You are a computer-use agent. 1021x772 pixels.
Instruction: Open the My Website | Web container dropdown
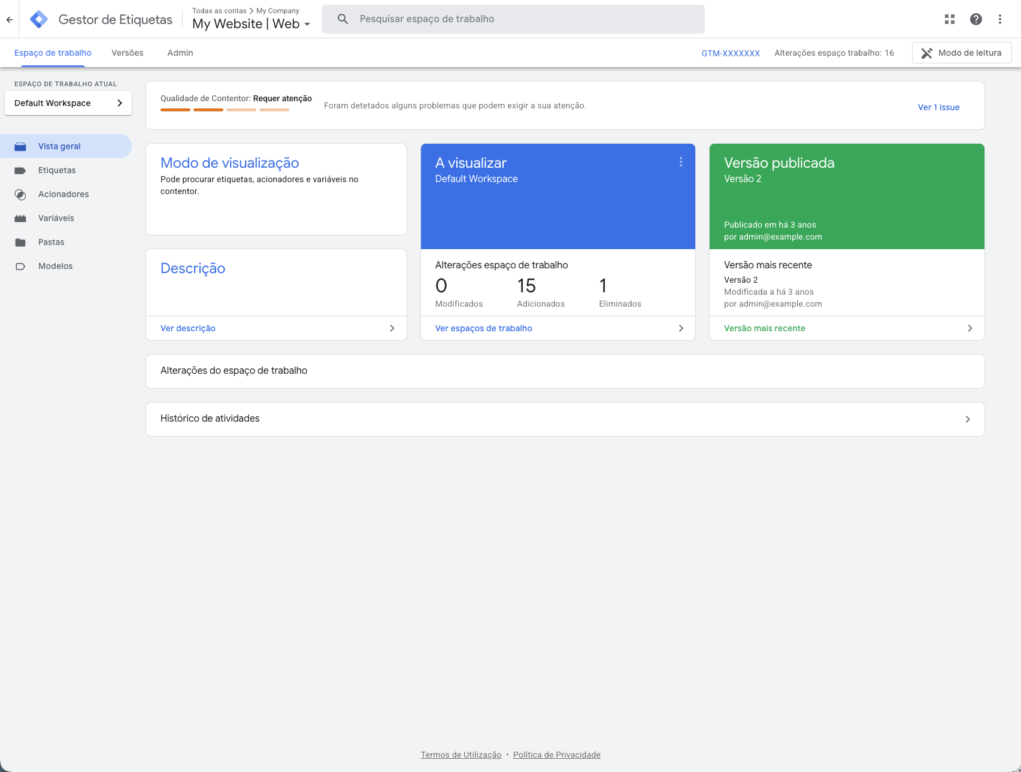tap(252, 24)
